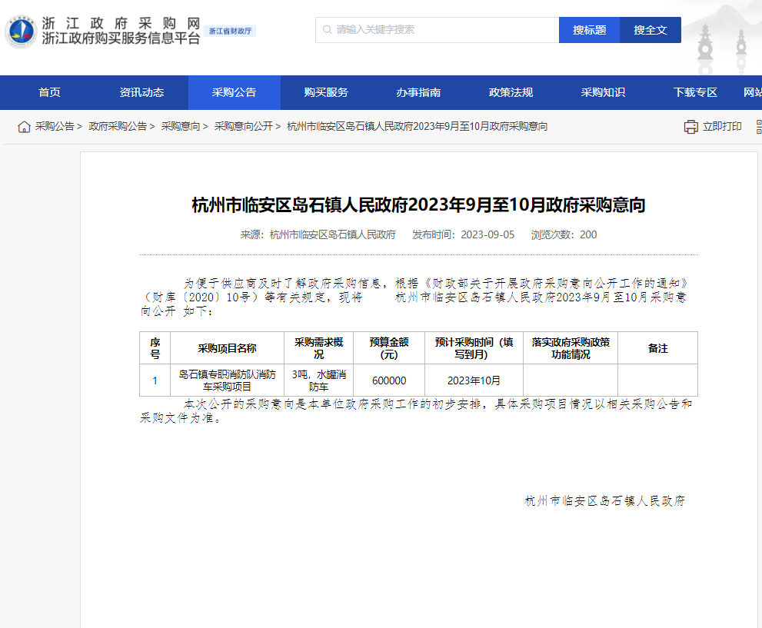Open the 办事指南 nav menu
This screenshot has width=762, height=628.
click(418, 92)
